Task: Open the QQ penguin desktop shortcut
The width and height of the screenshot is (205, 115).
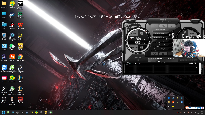Action: [x=12, y=26]
